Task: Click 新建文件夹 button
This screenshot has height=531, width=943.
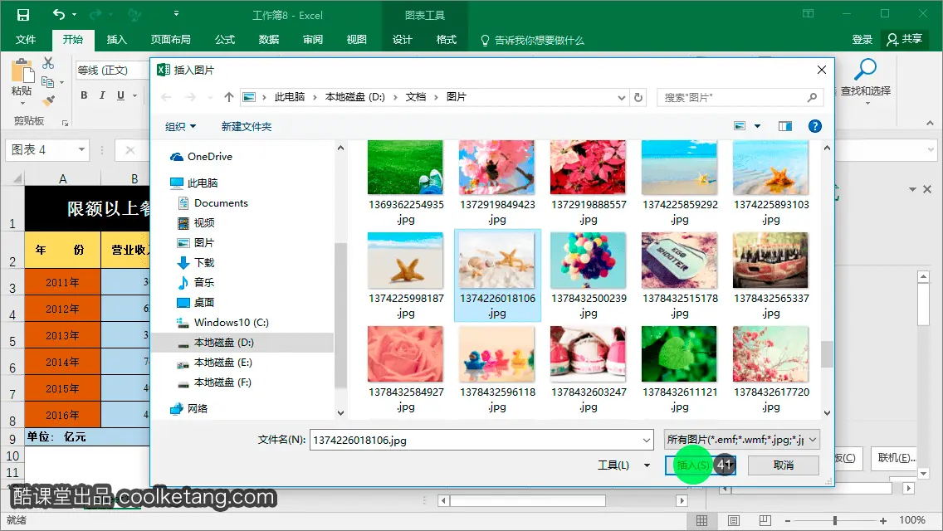Action: (x=247, y=127)
